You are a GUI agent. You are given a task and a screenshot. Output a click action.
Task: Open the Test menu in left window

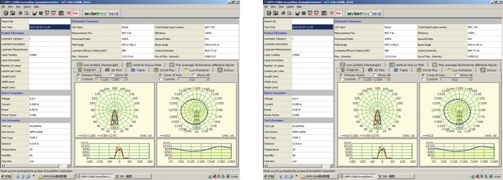pyautogui.click(x=18, y=7)
